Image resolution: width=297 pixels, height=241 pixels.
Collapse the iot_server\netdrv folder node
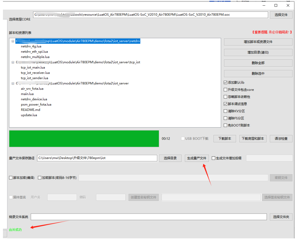click(13, 41)
